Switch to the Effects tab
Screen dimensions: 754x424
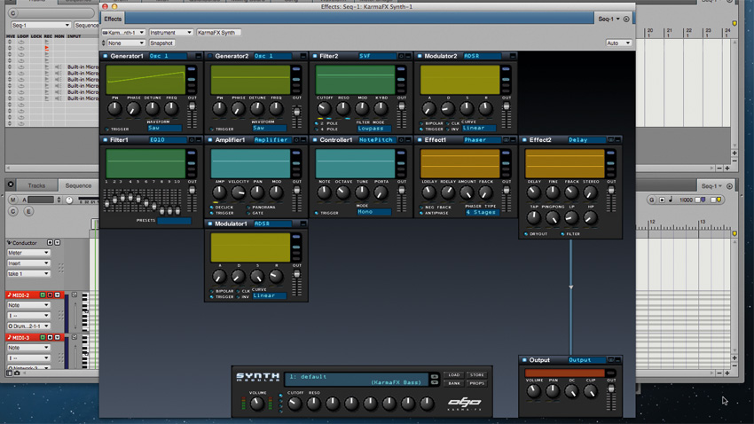113,19
